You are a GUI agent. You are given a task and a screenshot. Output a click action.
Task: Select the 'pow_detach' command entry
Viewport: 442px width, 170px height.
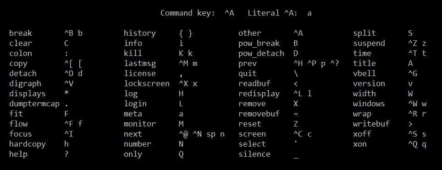pos(261,54)
